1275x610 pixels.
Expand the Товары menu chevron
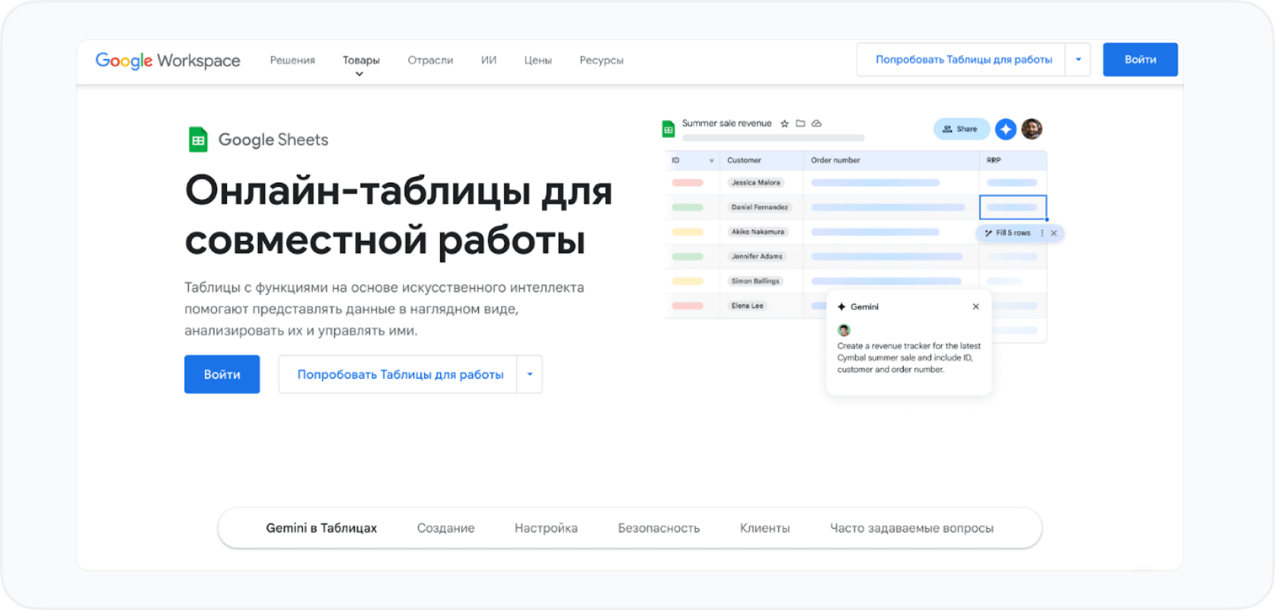point(360,74)
